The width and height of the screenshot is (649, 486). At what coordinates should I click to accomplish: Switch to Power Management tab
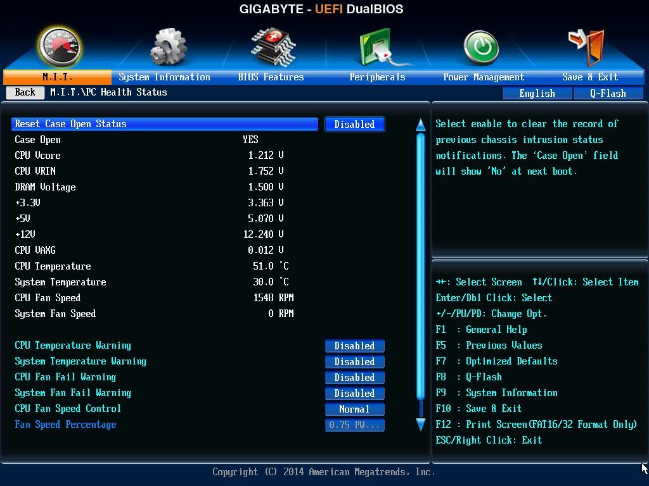pos(484,77)
